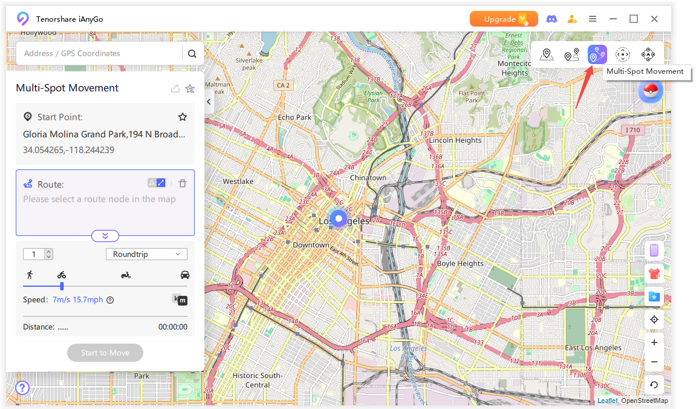The image size is (696, 409).
Task: Click the speed slider handle
Action: (x=62, y=286)
